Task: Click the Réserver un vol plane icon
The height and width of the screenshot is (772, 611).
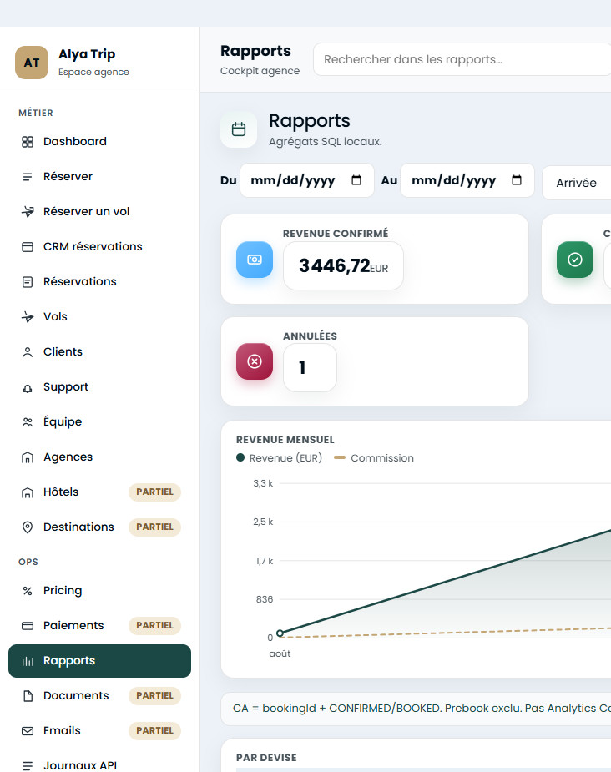Action: click(28, 212)
